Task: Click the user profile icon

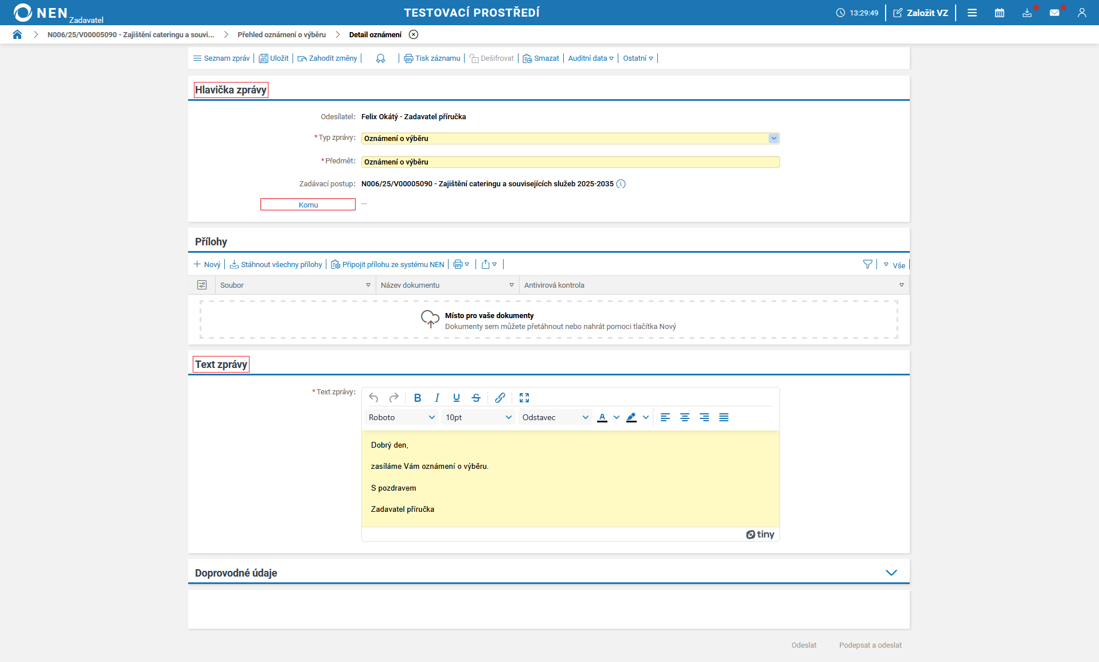Action: click(1082, 13)
